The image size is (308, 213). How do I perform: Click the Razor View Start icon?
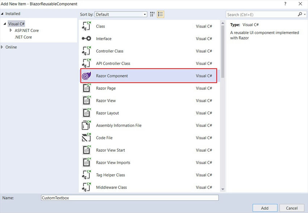tap(87, 150)
